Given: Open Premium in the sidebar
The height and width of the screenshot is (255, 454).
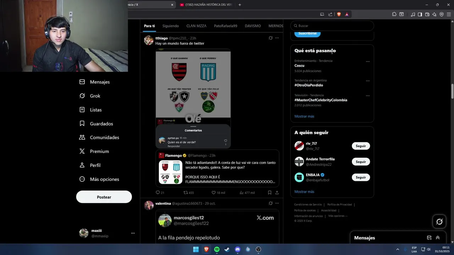Looking at the screenshot, I should (x=94, y=151).
